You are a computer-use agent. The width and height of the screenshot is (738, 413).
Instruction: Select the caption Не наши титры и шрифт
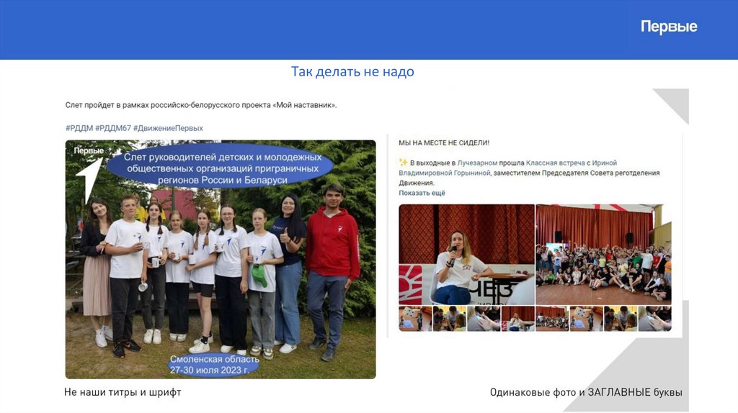tap(123, 392)
